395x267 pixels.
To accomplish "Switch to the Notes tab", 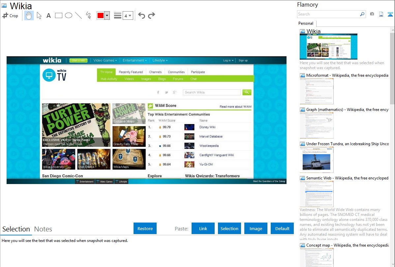I will pyautogui.click(x=43, y=229).
